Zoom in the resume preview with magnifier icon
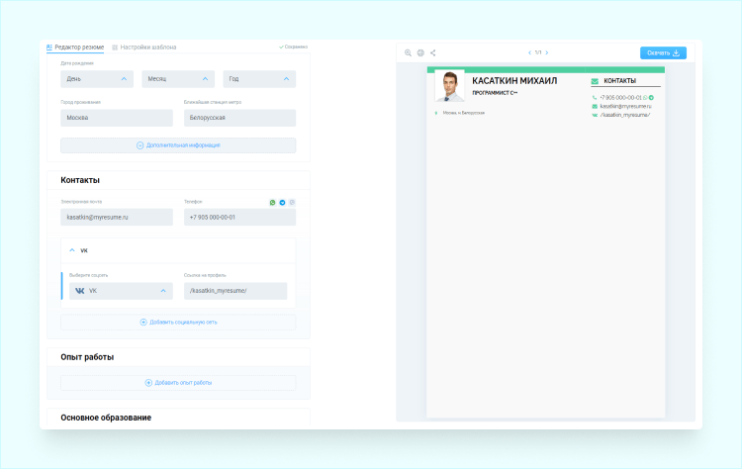742x469 pixels. 408,53
